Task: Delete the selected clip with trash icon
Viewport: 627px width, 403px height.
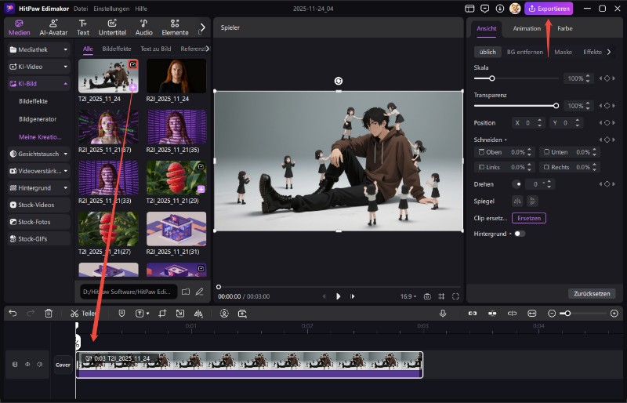Action: click(49, 313)
